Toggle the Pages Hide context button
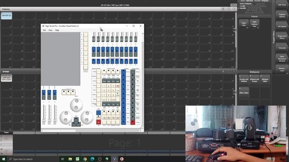The height and width of the screenshot is (162, 289). (244, 24)
